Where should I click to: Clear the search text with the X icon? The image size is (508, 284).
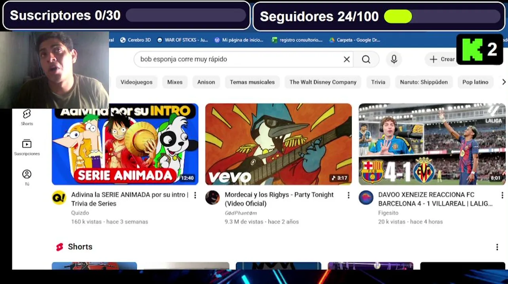coord(347,59)
